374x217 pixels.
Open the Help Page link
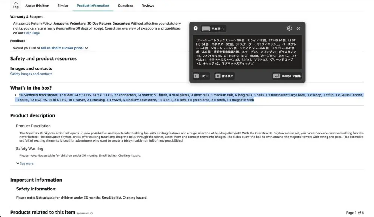pos(32,33)
